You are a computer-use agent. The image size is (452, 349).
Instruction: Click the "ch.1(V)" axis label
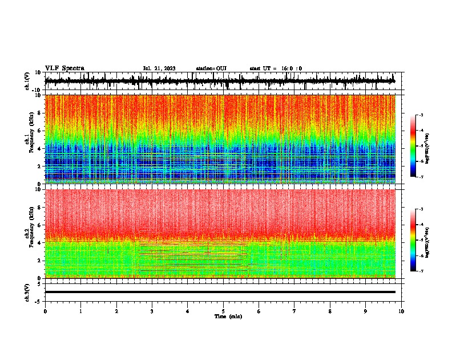point(27,81)
